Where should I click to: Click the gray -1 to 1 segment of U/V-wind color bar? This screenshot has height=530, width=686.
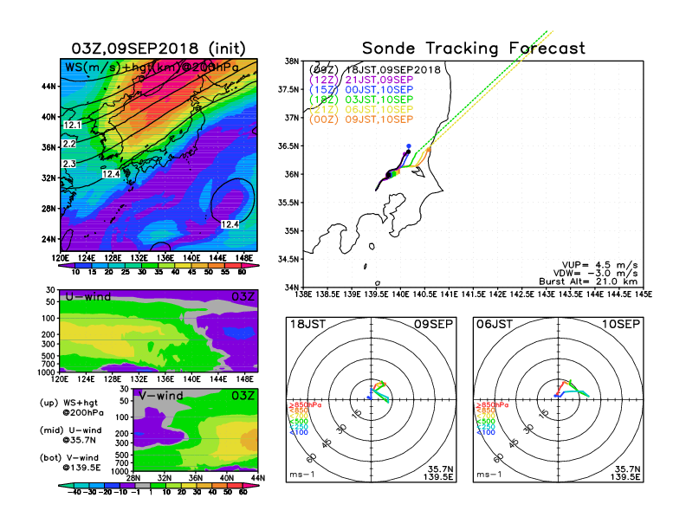[142, 486]
